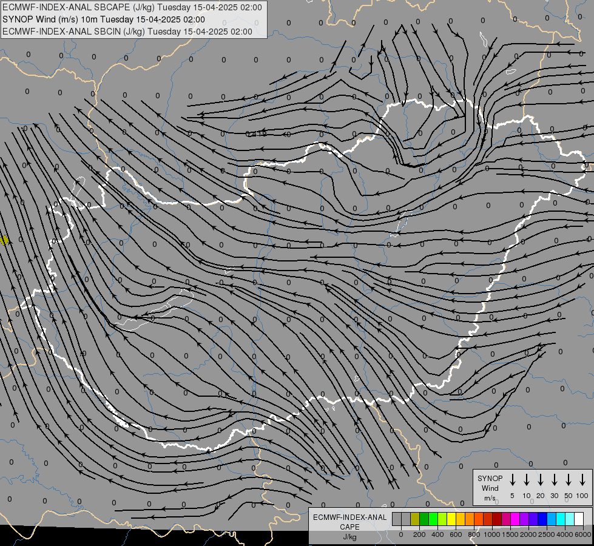This screenshot has width=594, height=546.
Task: Pick the white CAPE swatch at 6000
Action: [x=579, y=519]
